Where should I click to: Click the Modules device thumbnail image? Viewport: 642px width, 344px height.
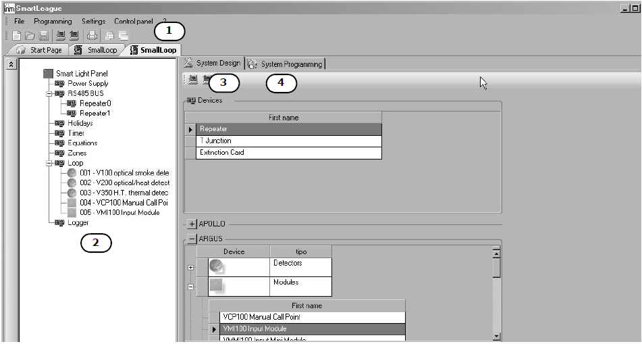[x=216, y=285]
